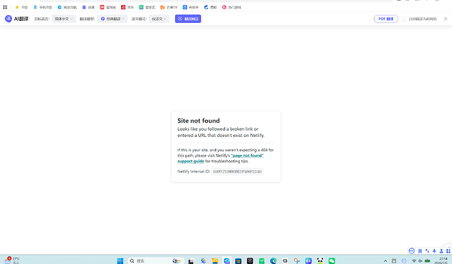Viewport: 452px width, 264px height.
Task: Open the AI assistant bookmark
Action: click(x=191, y=7)
